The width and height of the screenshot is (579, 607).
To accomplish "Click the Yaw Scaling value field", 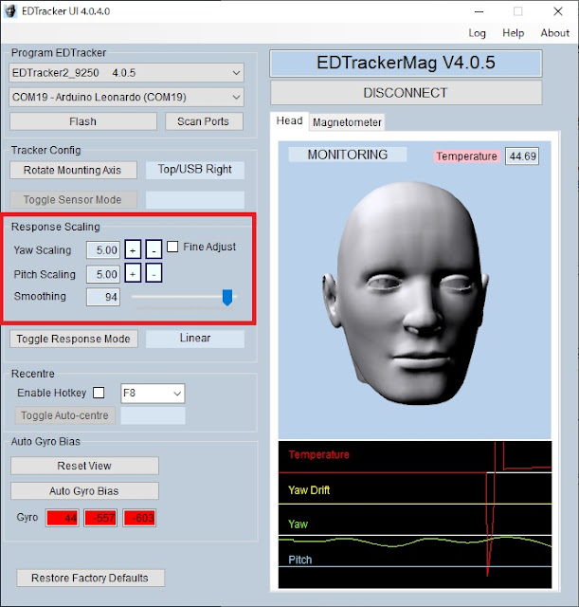I will (x=103, y=250).
